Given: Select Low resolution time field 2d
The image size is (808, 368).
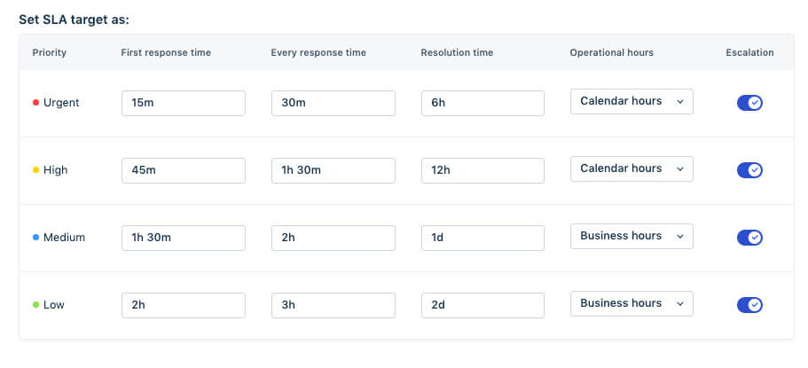Looking at the screenshot, I should pos(482,306).
